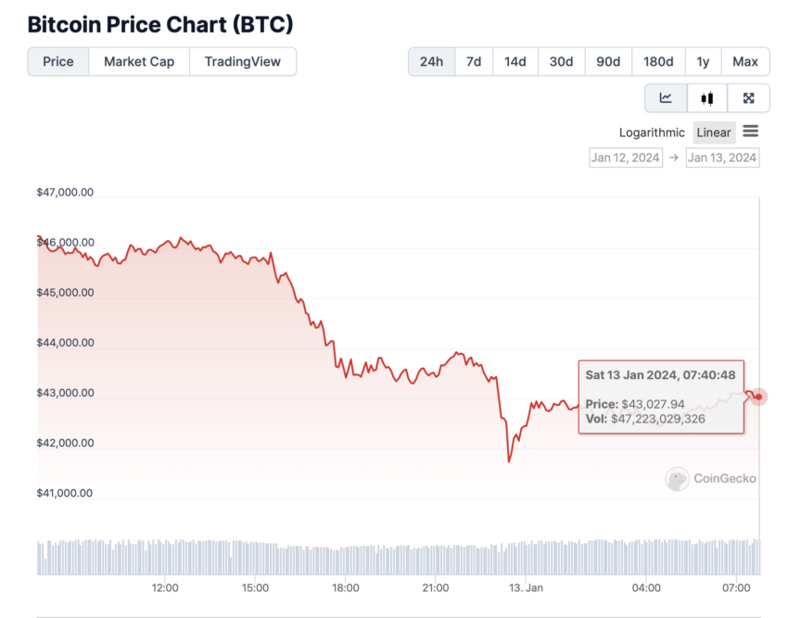788x618 pixels.
Task: Select the Price tab
Action: [x=58, y=62]
